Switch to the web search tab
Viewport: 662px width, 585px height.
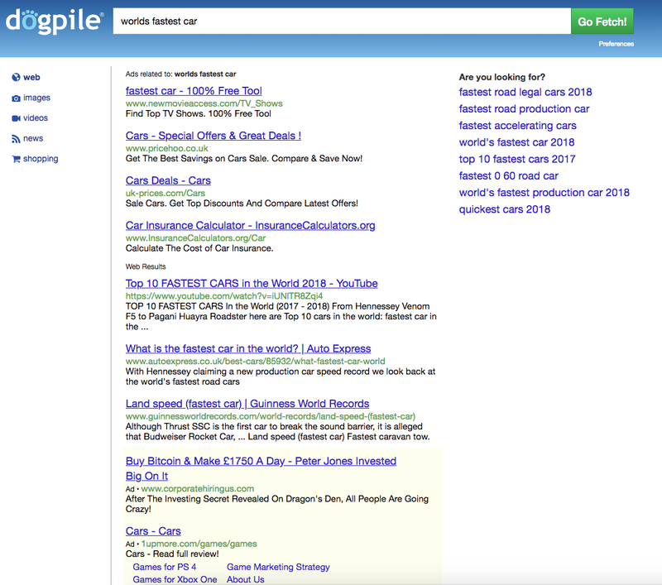pyautogui.click(x=31, y=77)
